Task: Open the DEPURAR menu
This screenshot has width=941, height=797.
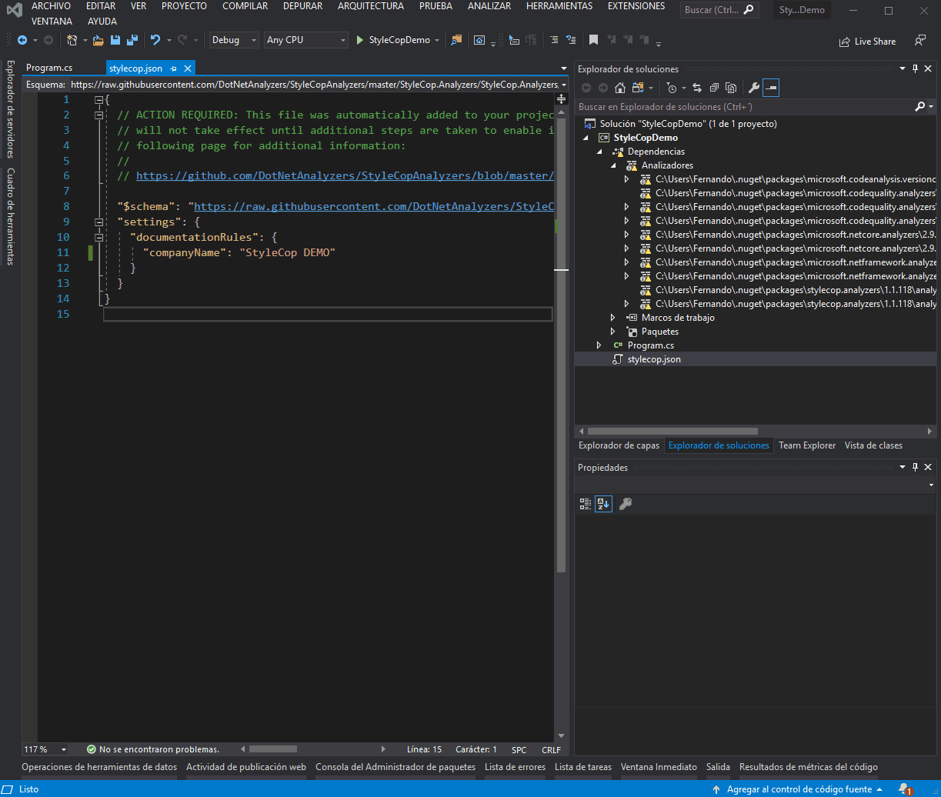Action: pyautogui.click(x=302, y=6)
